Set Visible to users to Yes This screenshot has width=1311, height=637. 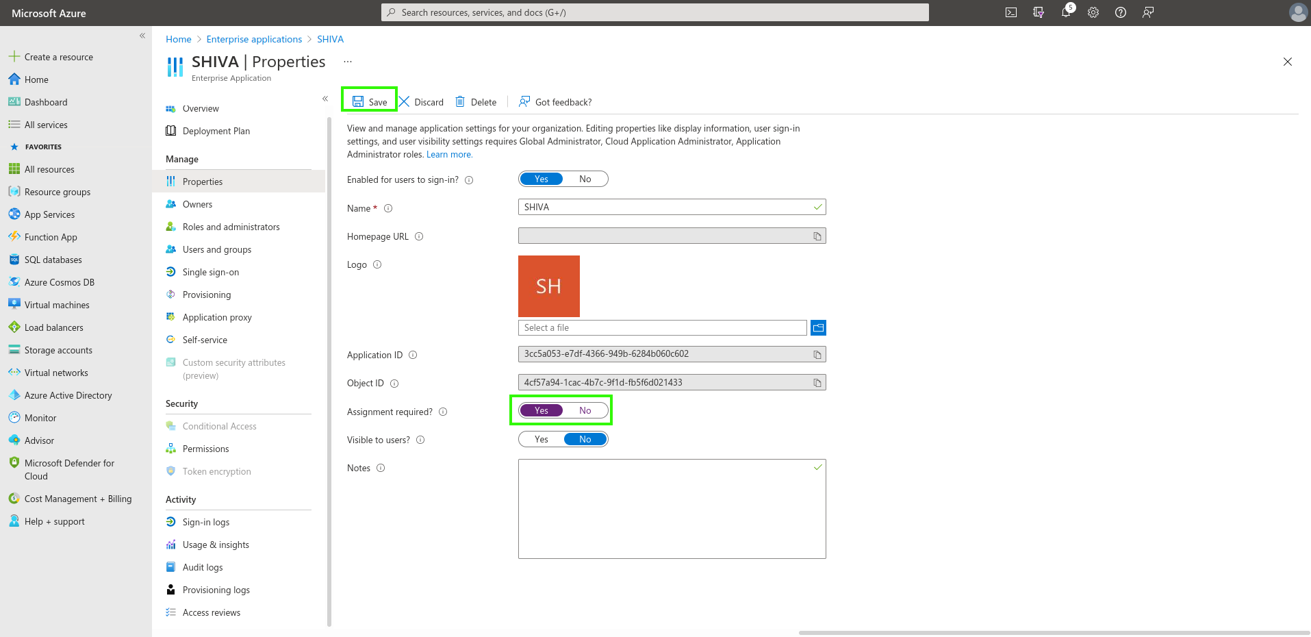541,439
